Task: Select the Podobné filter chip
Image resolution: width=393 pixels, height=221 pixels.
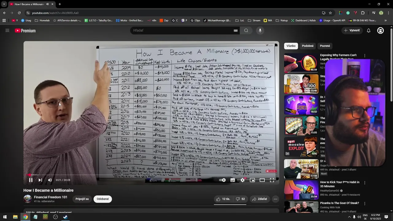Action: (x=308, y=46)
